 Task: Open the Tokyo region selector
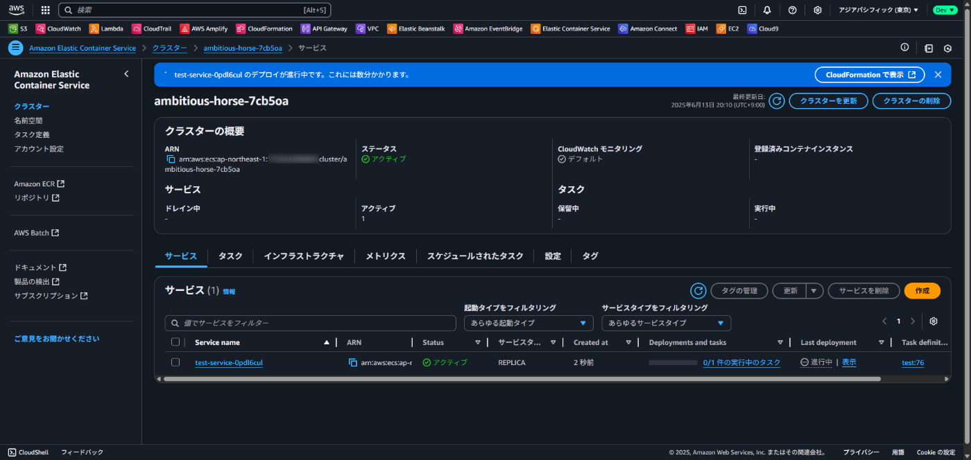(x=879, y=10)
